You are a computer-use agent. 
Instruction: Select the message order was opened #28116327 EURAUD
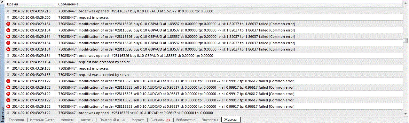[x=136, y=11]
